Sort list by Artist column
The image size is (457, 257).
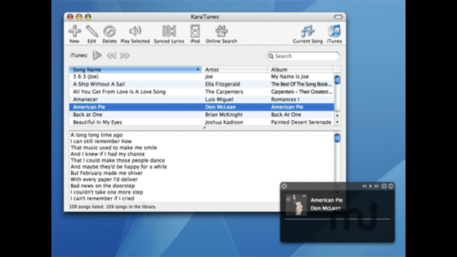click(x=234, y=70)
